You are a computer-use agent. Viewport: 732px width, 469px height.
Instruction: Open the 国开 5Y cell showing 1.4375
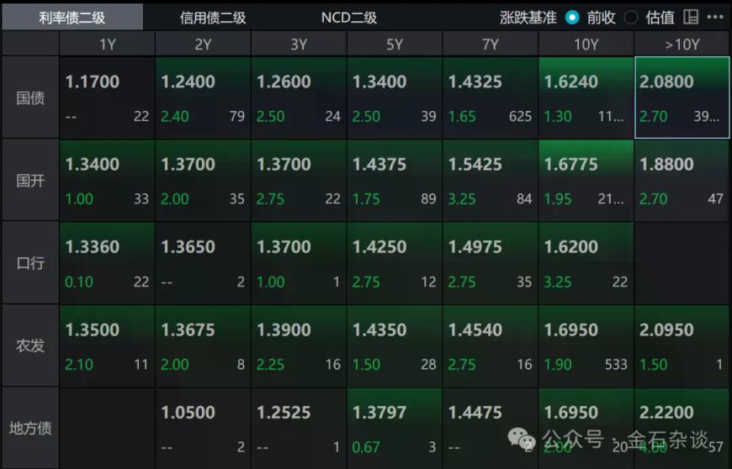[395, 181]
